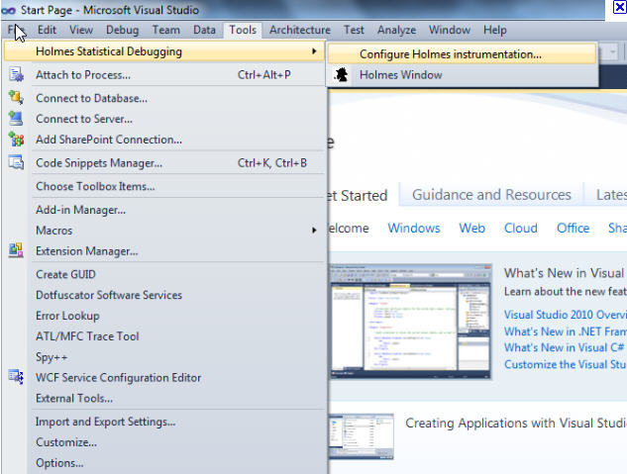The image size is (627, 474).
Task: Click the Attach to Process icon
Action: click(17, 74)
